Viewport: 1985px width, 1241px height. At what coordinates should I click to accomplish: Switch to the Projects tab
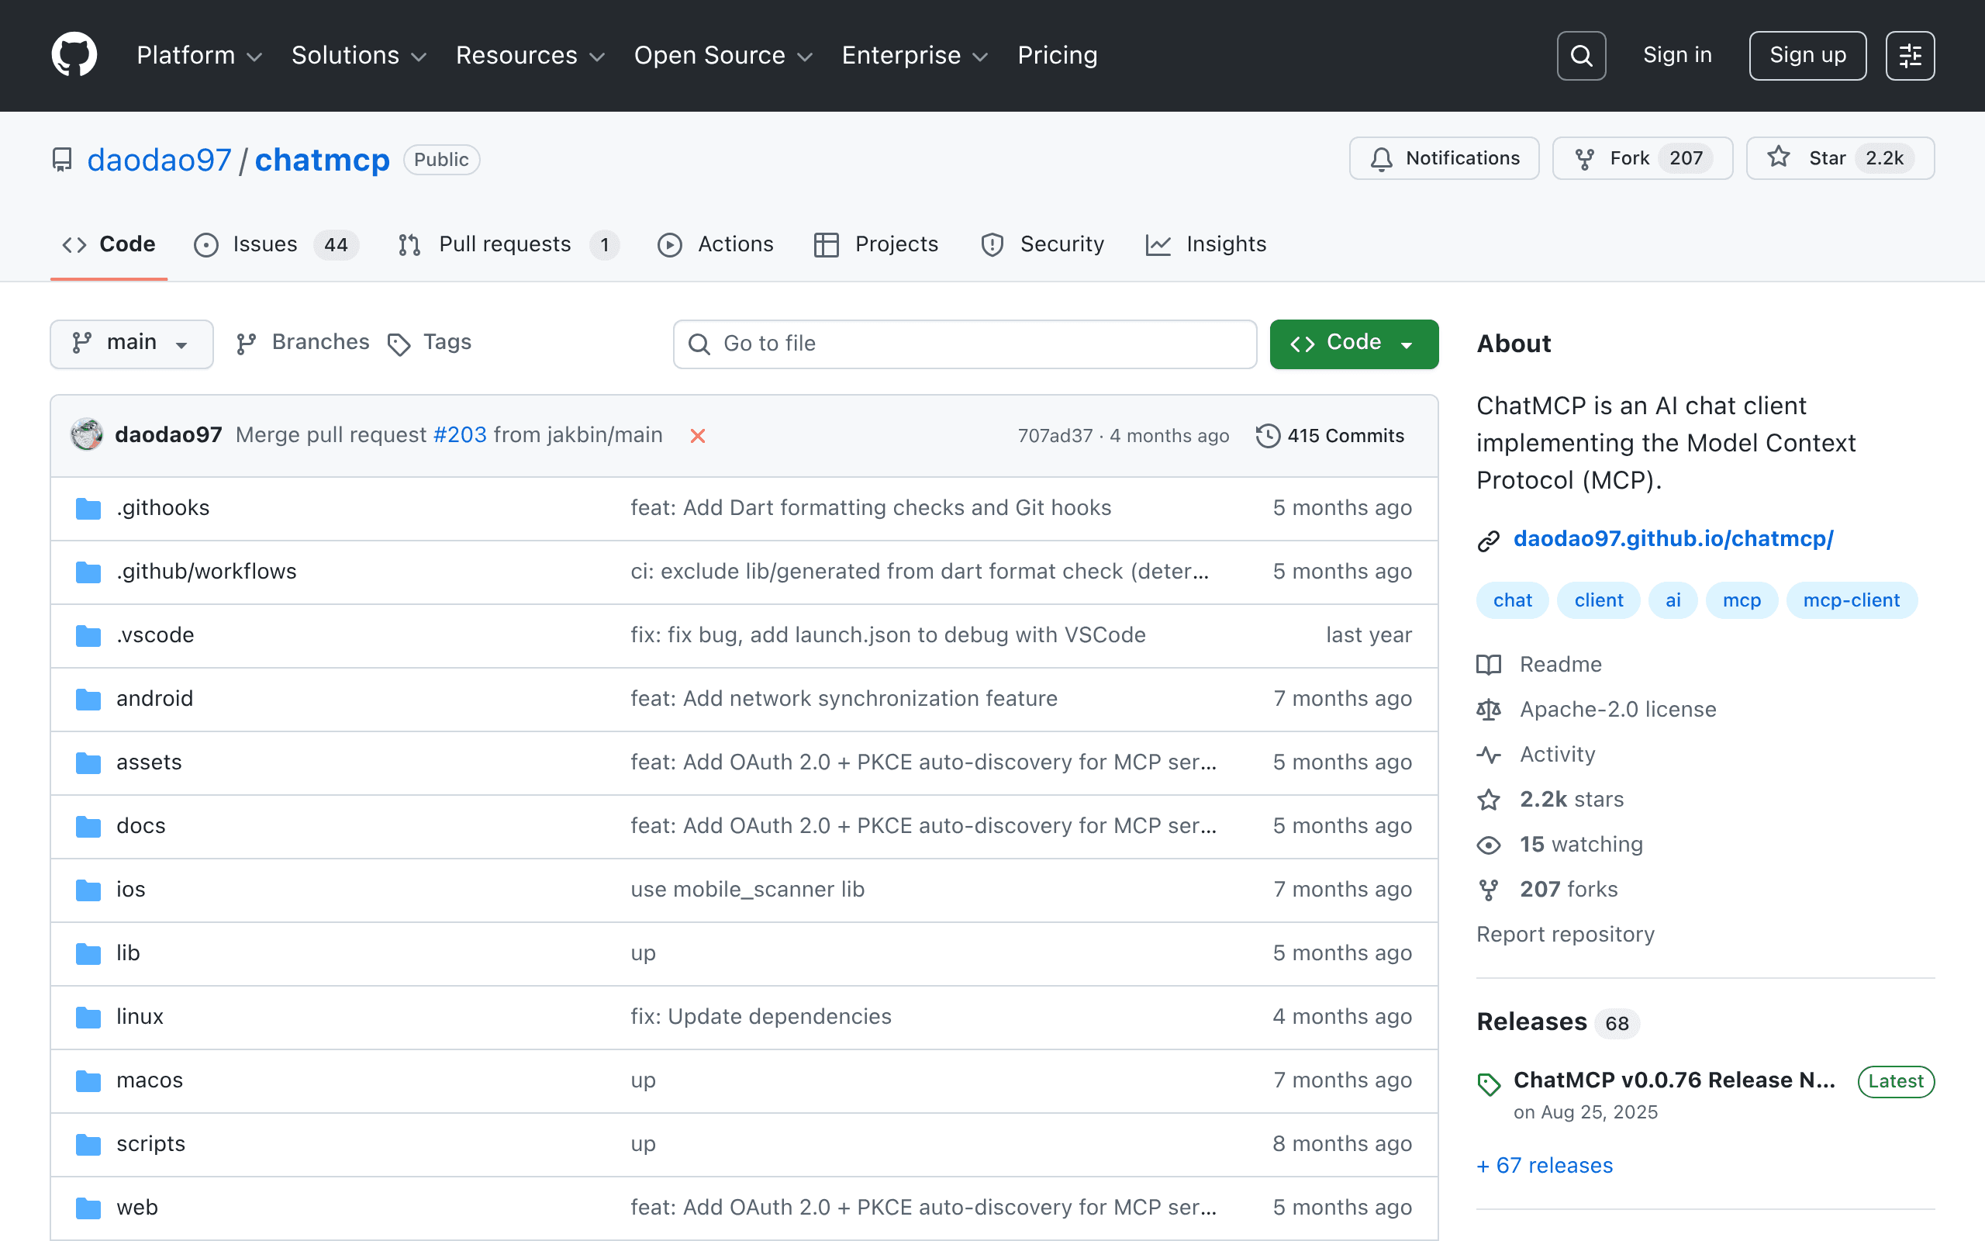click(876, 244)
